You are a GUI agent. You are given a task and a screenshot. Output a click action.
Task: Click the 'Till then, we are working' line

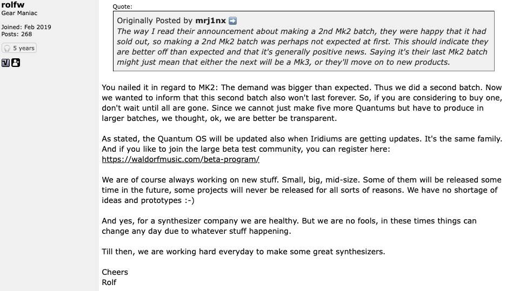click(x=243, y=252)
